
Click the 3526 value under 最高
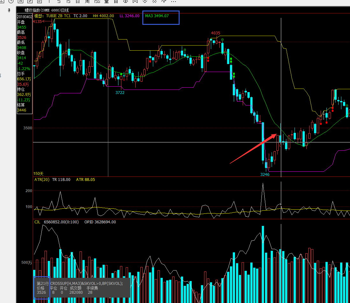22,38
